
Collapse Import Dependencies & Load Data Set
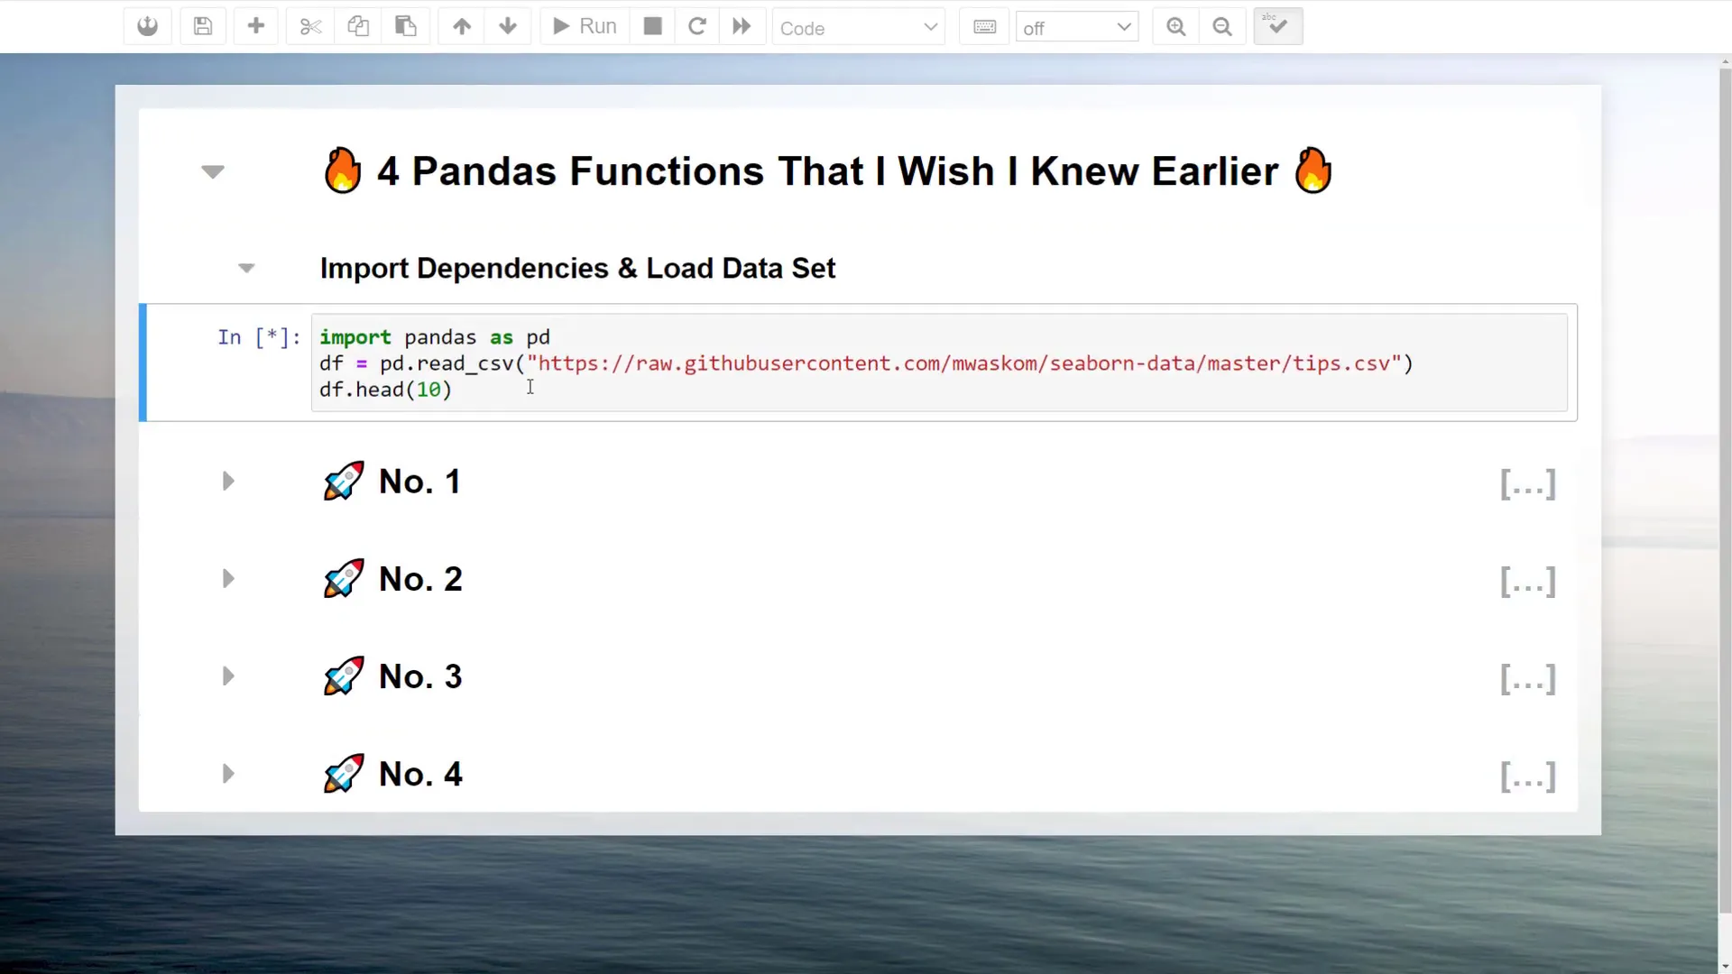246,269
